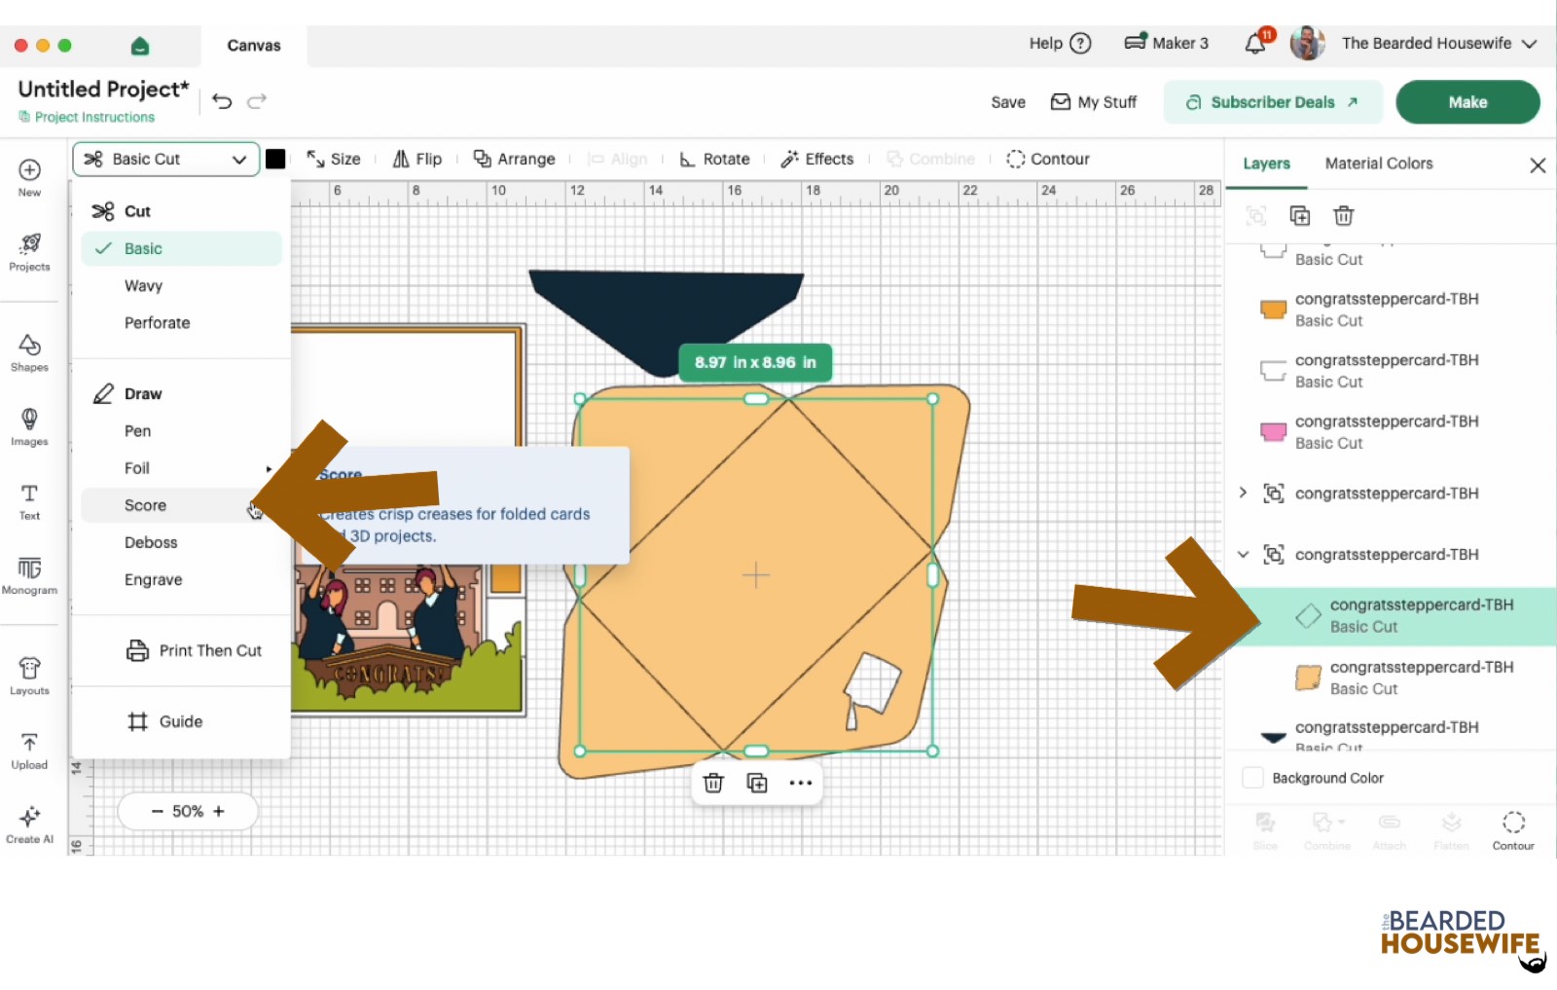Open the notifications bell

[x=1256, y=43]
